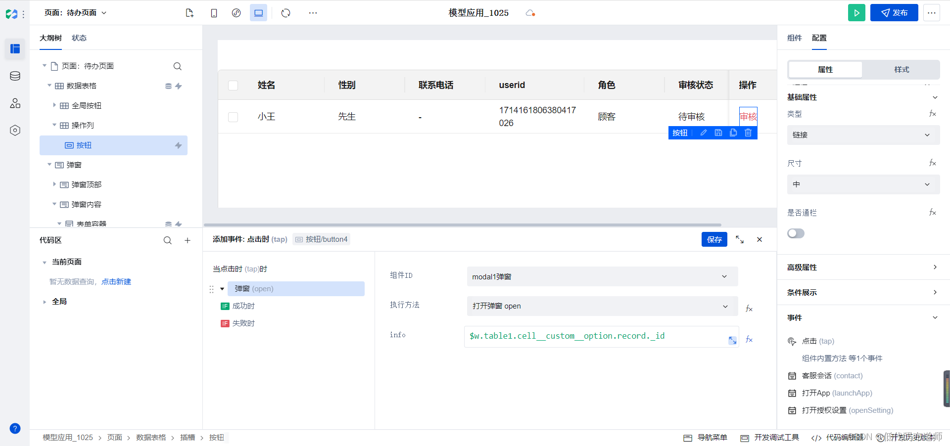Expand the 弹窗顶部 tree node
The image size is (950, 446).
[54, 184]
